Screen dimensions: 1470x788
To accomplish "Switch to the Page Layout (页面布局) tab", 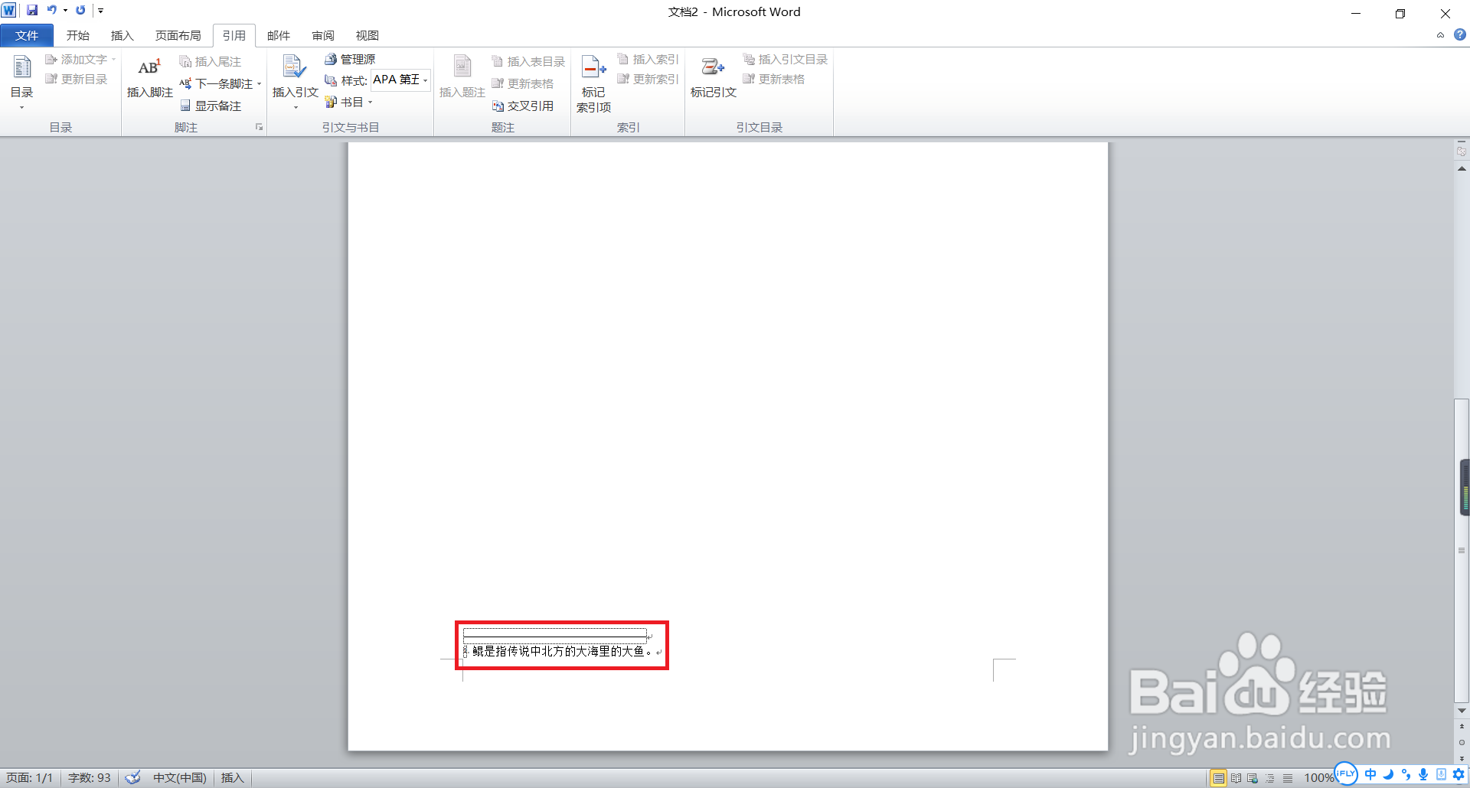I will pos(178,35).
